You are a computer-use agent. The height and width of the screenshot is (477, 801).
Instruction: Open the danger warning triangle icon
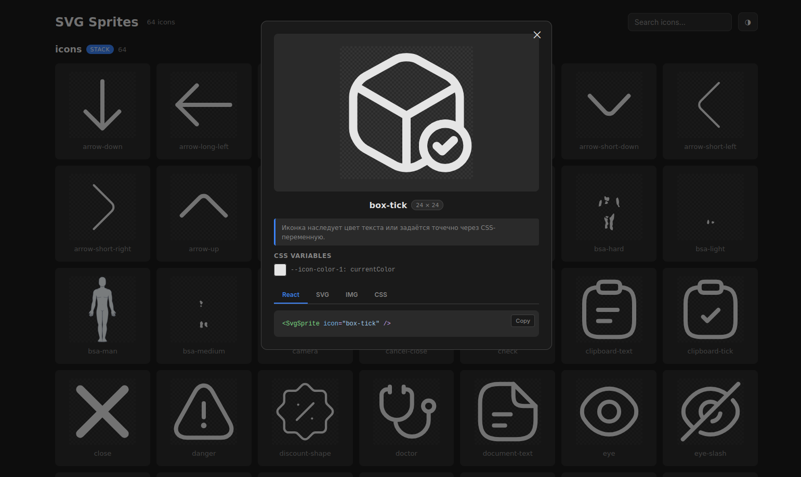click(204, 418)
